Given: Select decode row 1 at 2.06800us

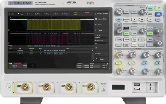Looking at the screenshot, I should coord(50,50).
